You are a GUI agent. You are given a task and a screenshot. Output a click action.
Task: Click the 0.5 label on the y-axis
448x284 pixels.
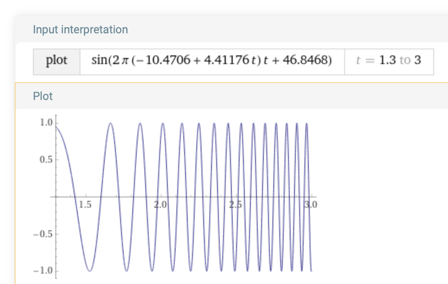tap(46, 160)
